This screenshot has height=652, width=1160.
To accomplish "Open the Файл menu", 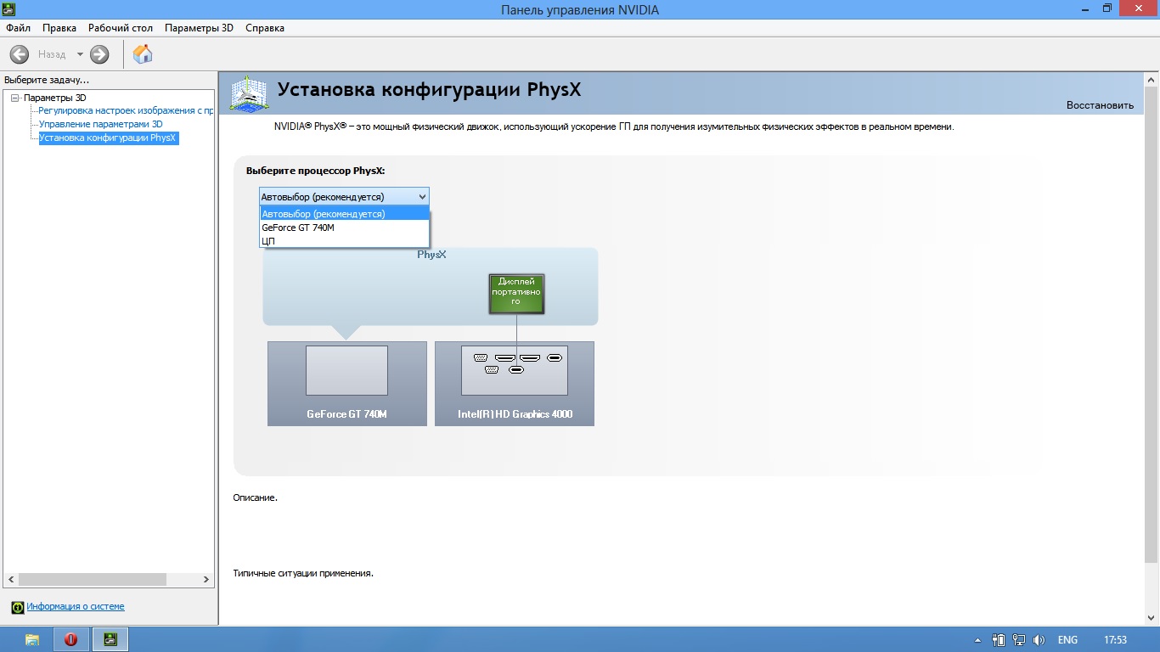I will tap(18, 28).
